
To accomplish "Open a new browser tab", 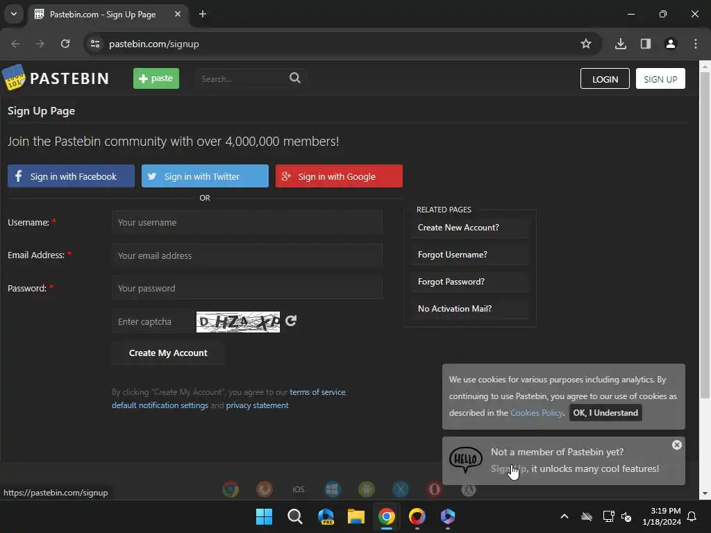I will (x=203, y=14).
